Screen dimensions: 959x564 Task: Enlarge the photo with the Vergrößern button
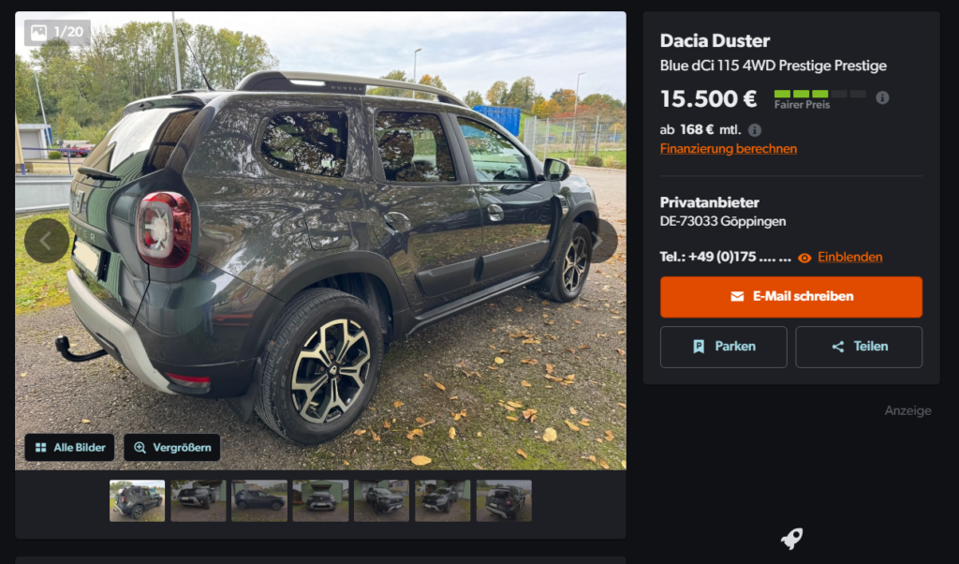click(x=172, y=447)
